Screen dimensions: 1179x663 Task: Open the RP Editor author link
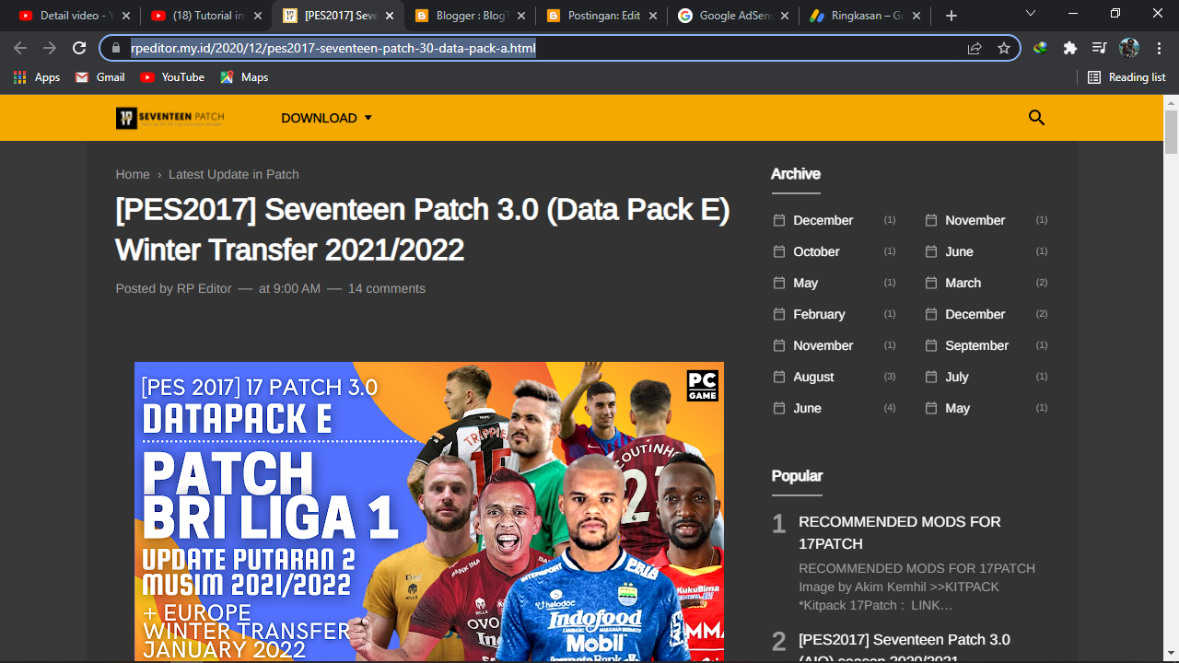click(x=204, y=288)
